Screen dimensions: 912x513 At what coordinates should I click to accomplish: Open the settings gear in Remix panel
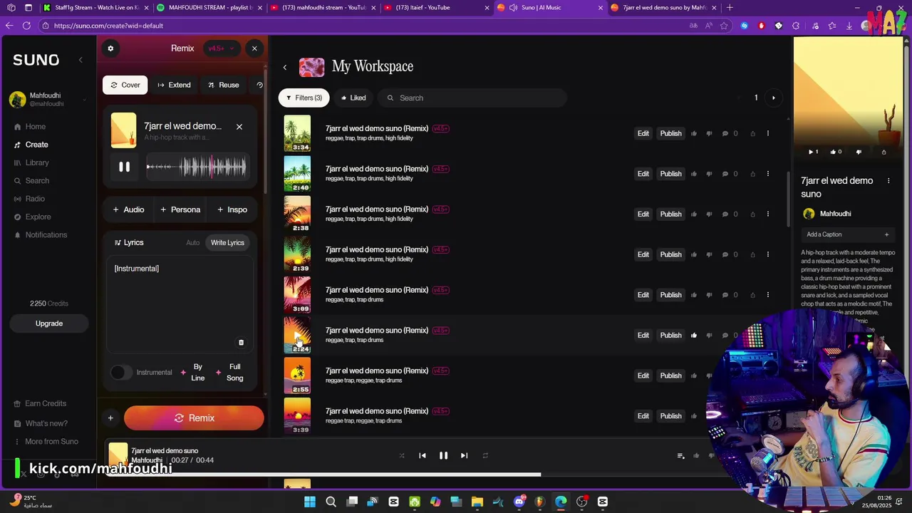pos(110,48)
